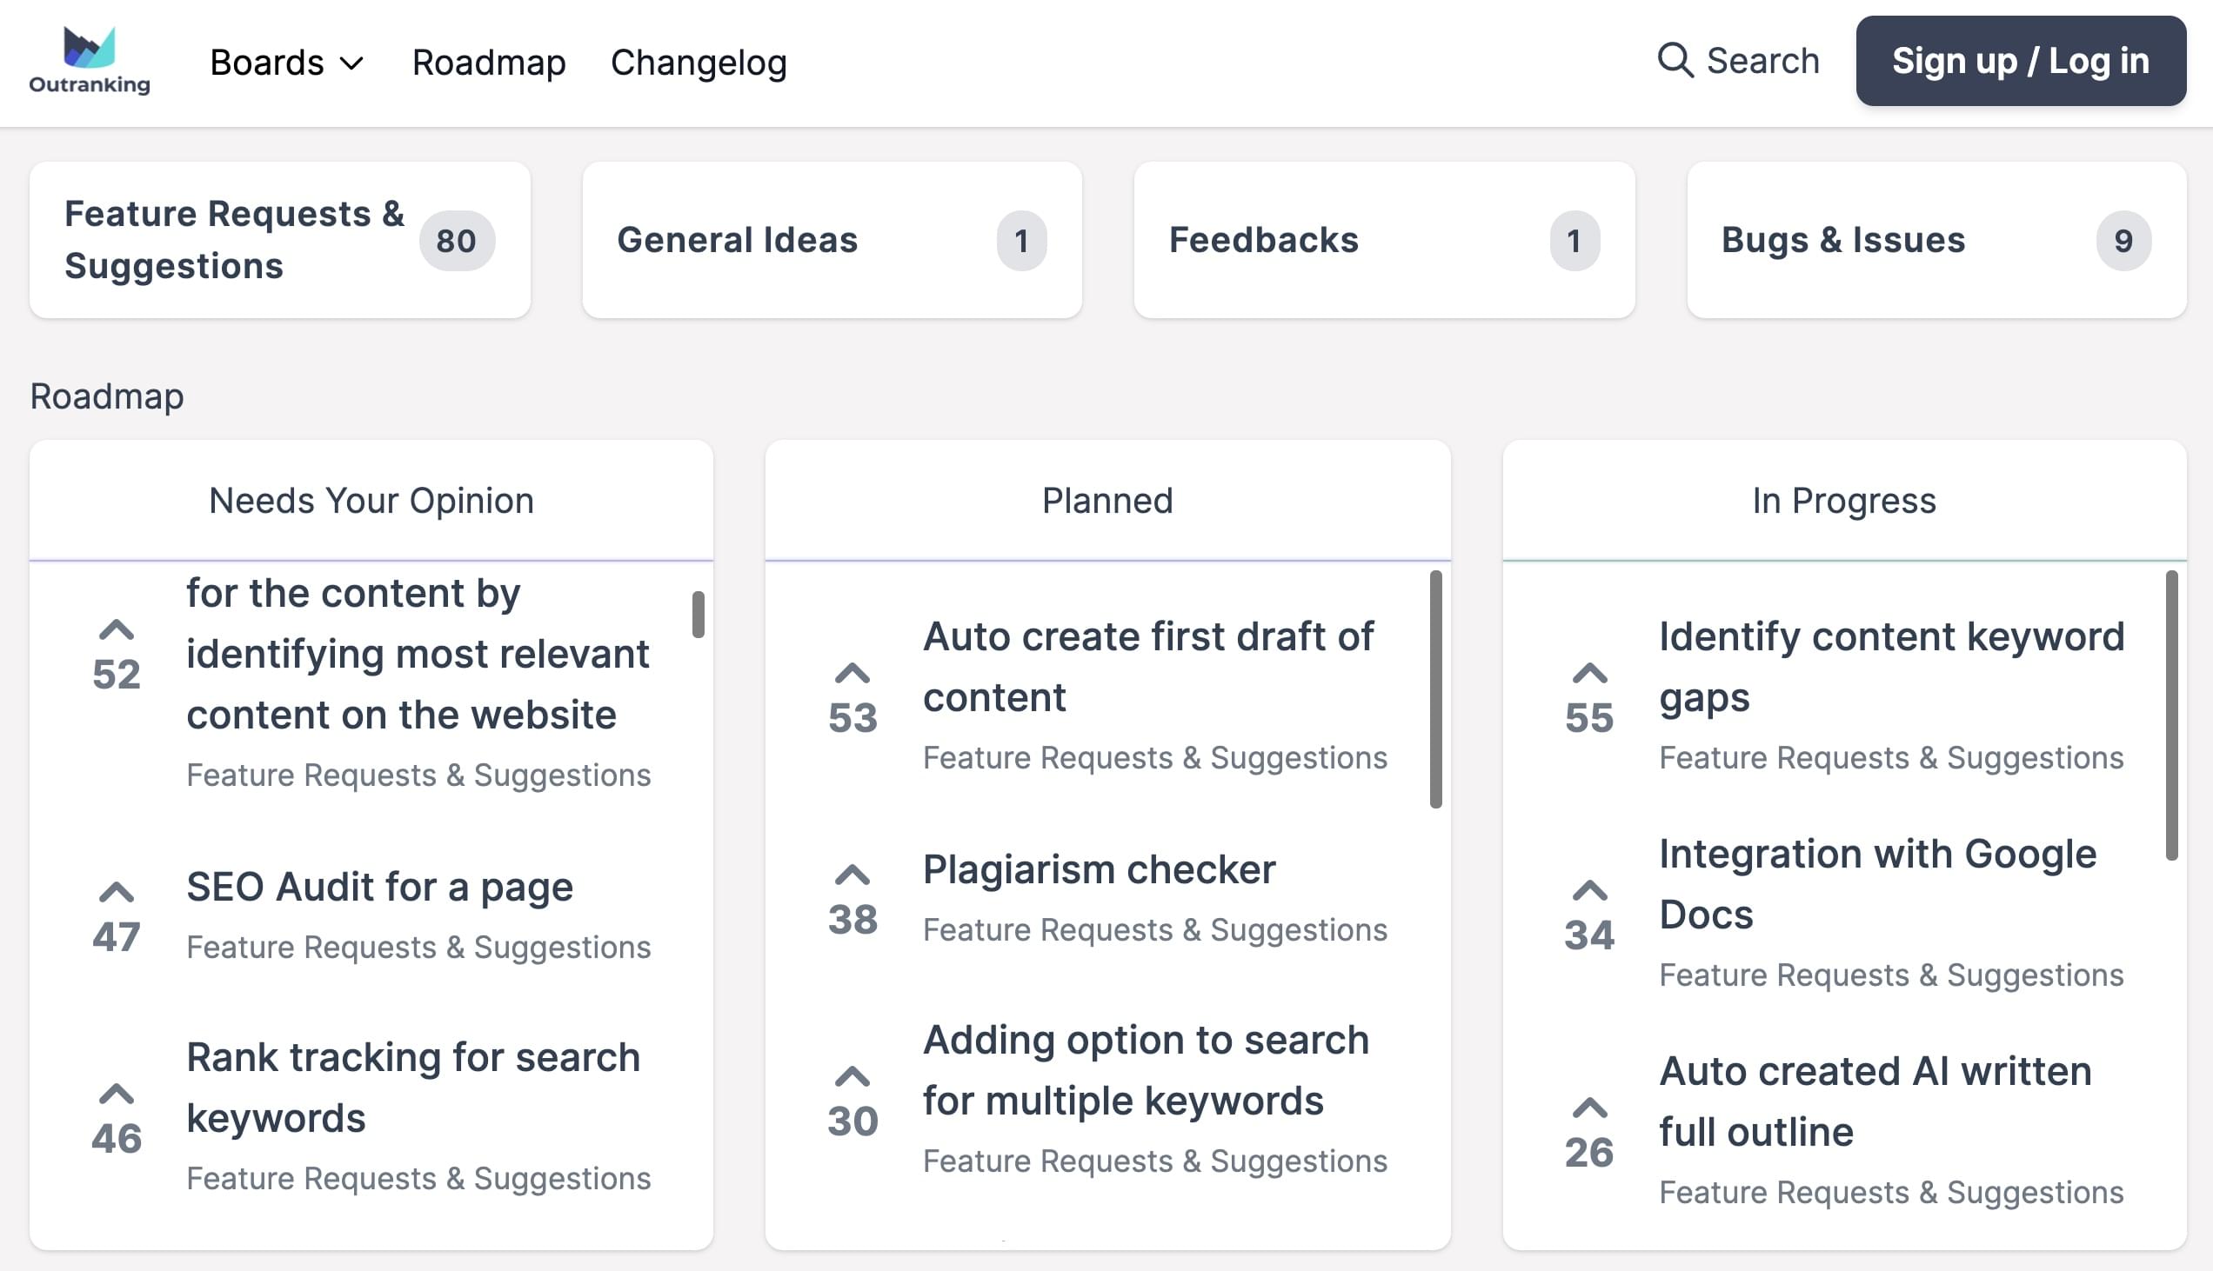This screenshot has height=1271, width=2213.
Task: Open Feature Requests & Suggestions board
Action: [279, 240]
